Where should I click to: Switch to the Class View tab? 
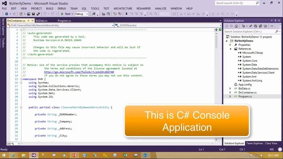[271, 143]
